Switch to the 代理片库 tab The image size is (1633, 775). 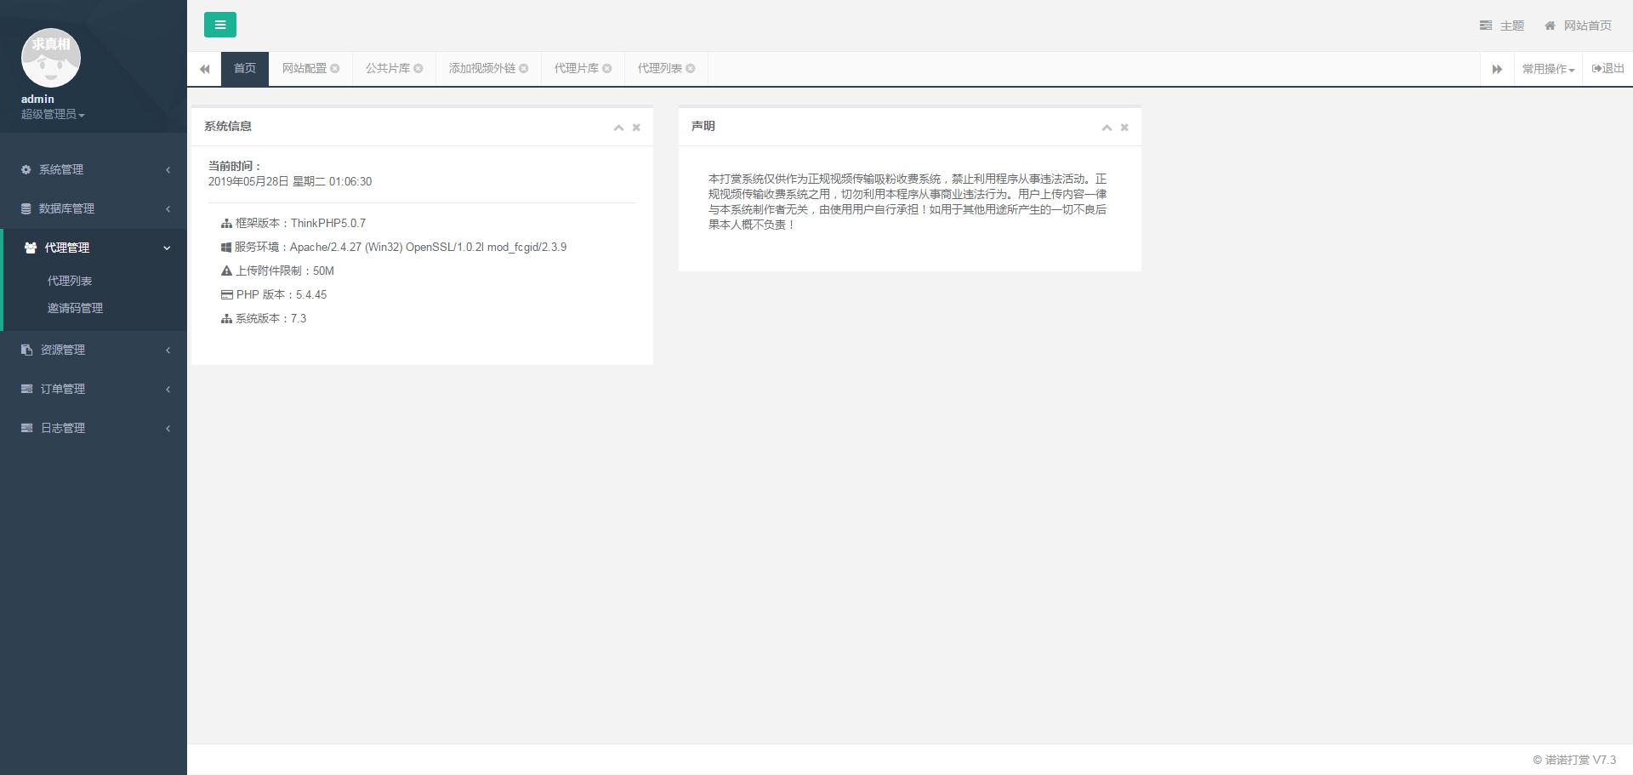576,69
